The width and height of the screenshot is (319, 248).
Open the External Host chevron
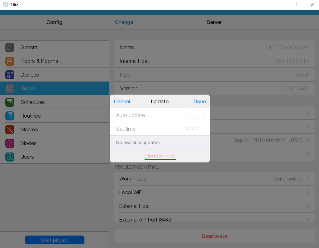coord(308,206)
